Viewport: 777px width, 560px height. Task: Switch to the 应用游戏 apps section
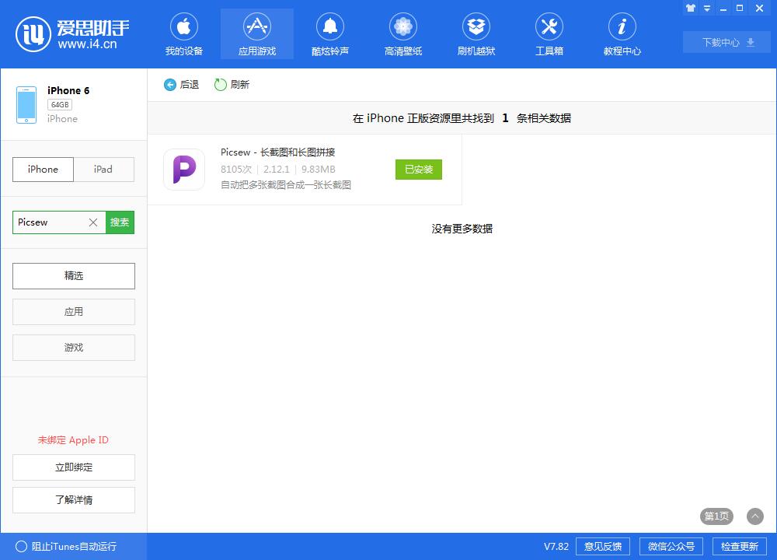(x=256, y=33)
